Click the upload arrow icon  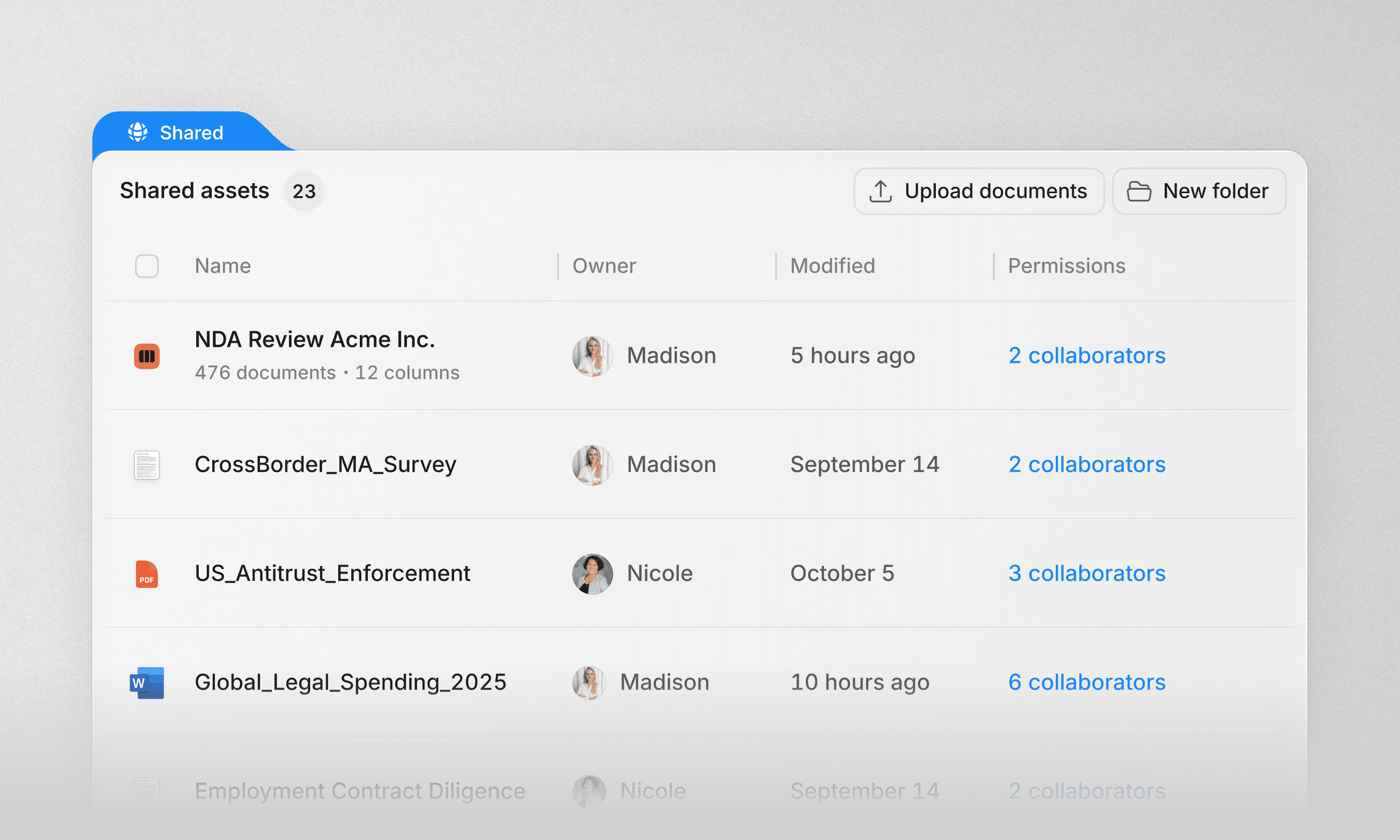point(881,191)
